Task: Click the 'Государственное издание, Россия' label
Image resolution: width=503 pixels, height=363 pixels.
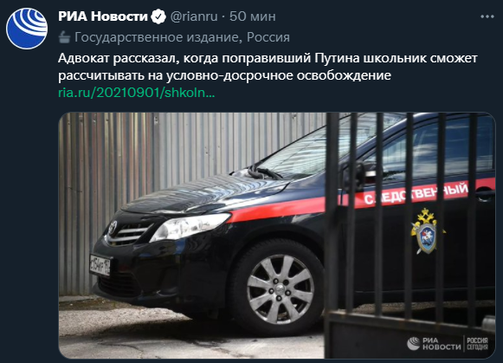Action: point(182,37)
